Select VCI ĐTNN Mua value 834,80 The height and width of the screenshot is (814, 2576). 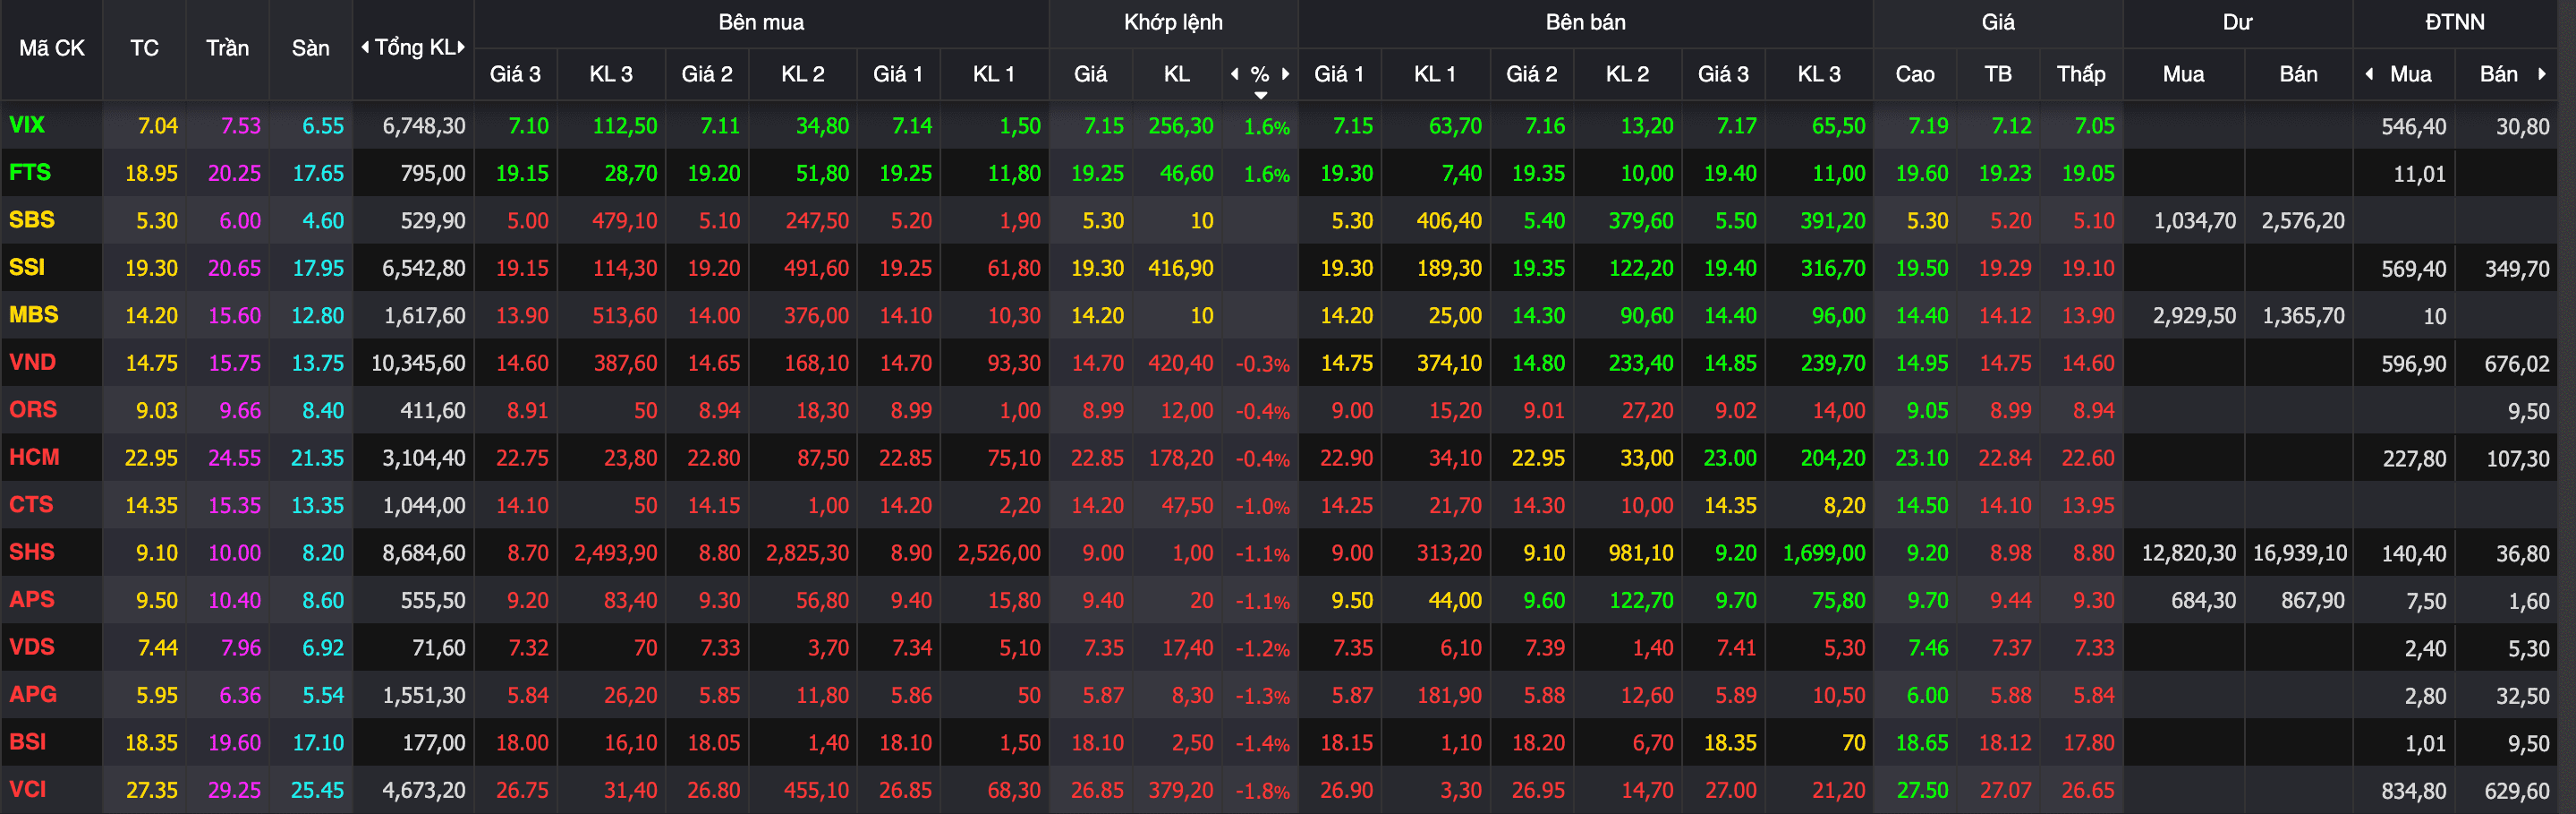tap(2414, 791)
